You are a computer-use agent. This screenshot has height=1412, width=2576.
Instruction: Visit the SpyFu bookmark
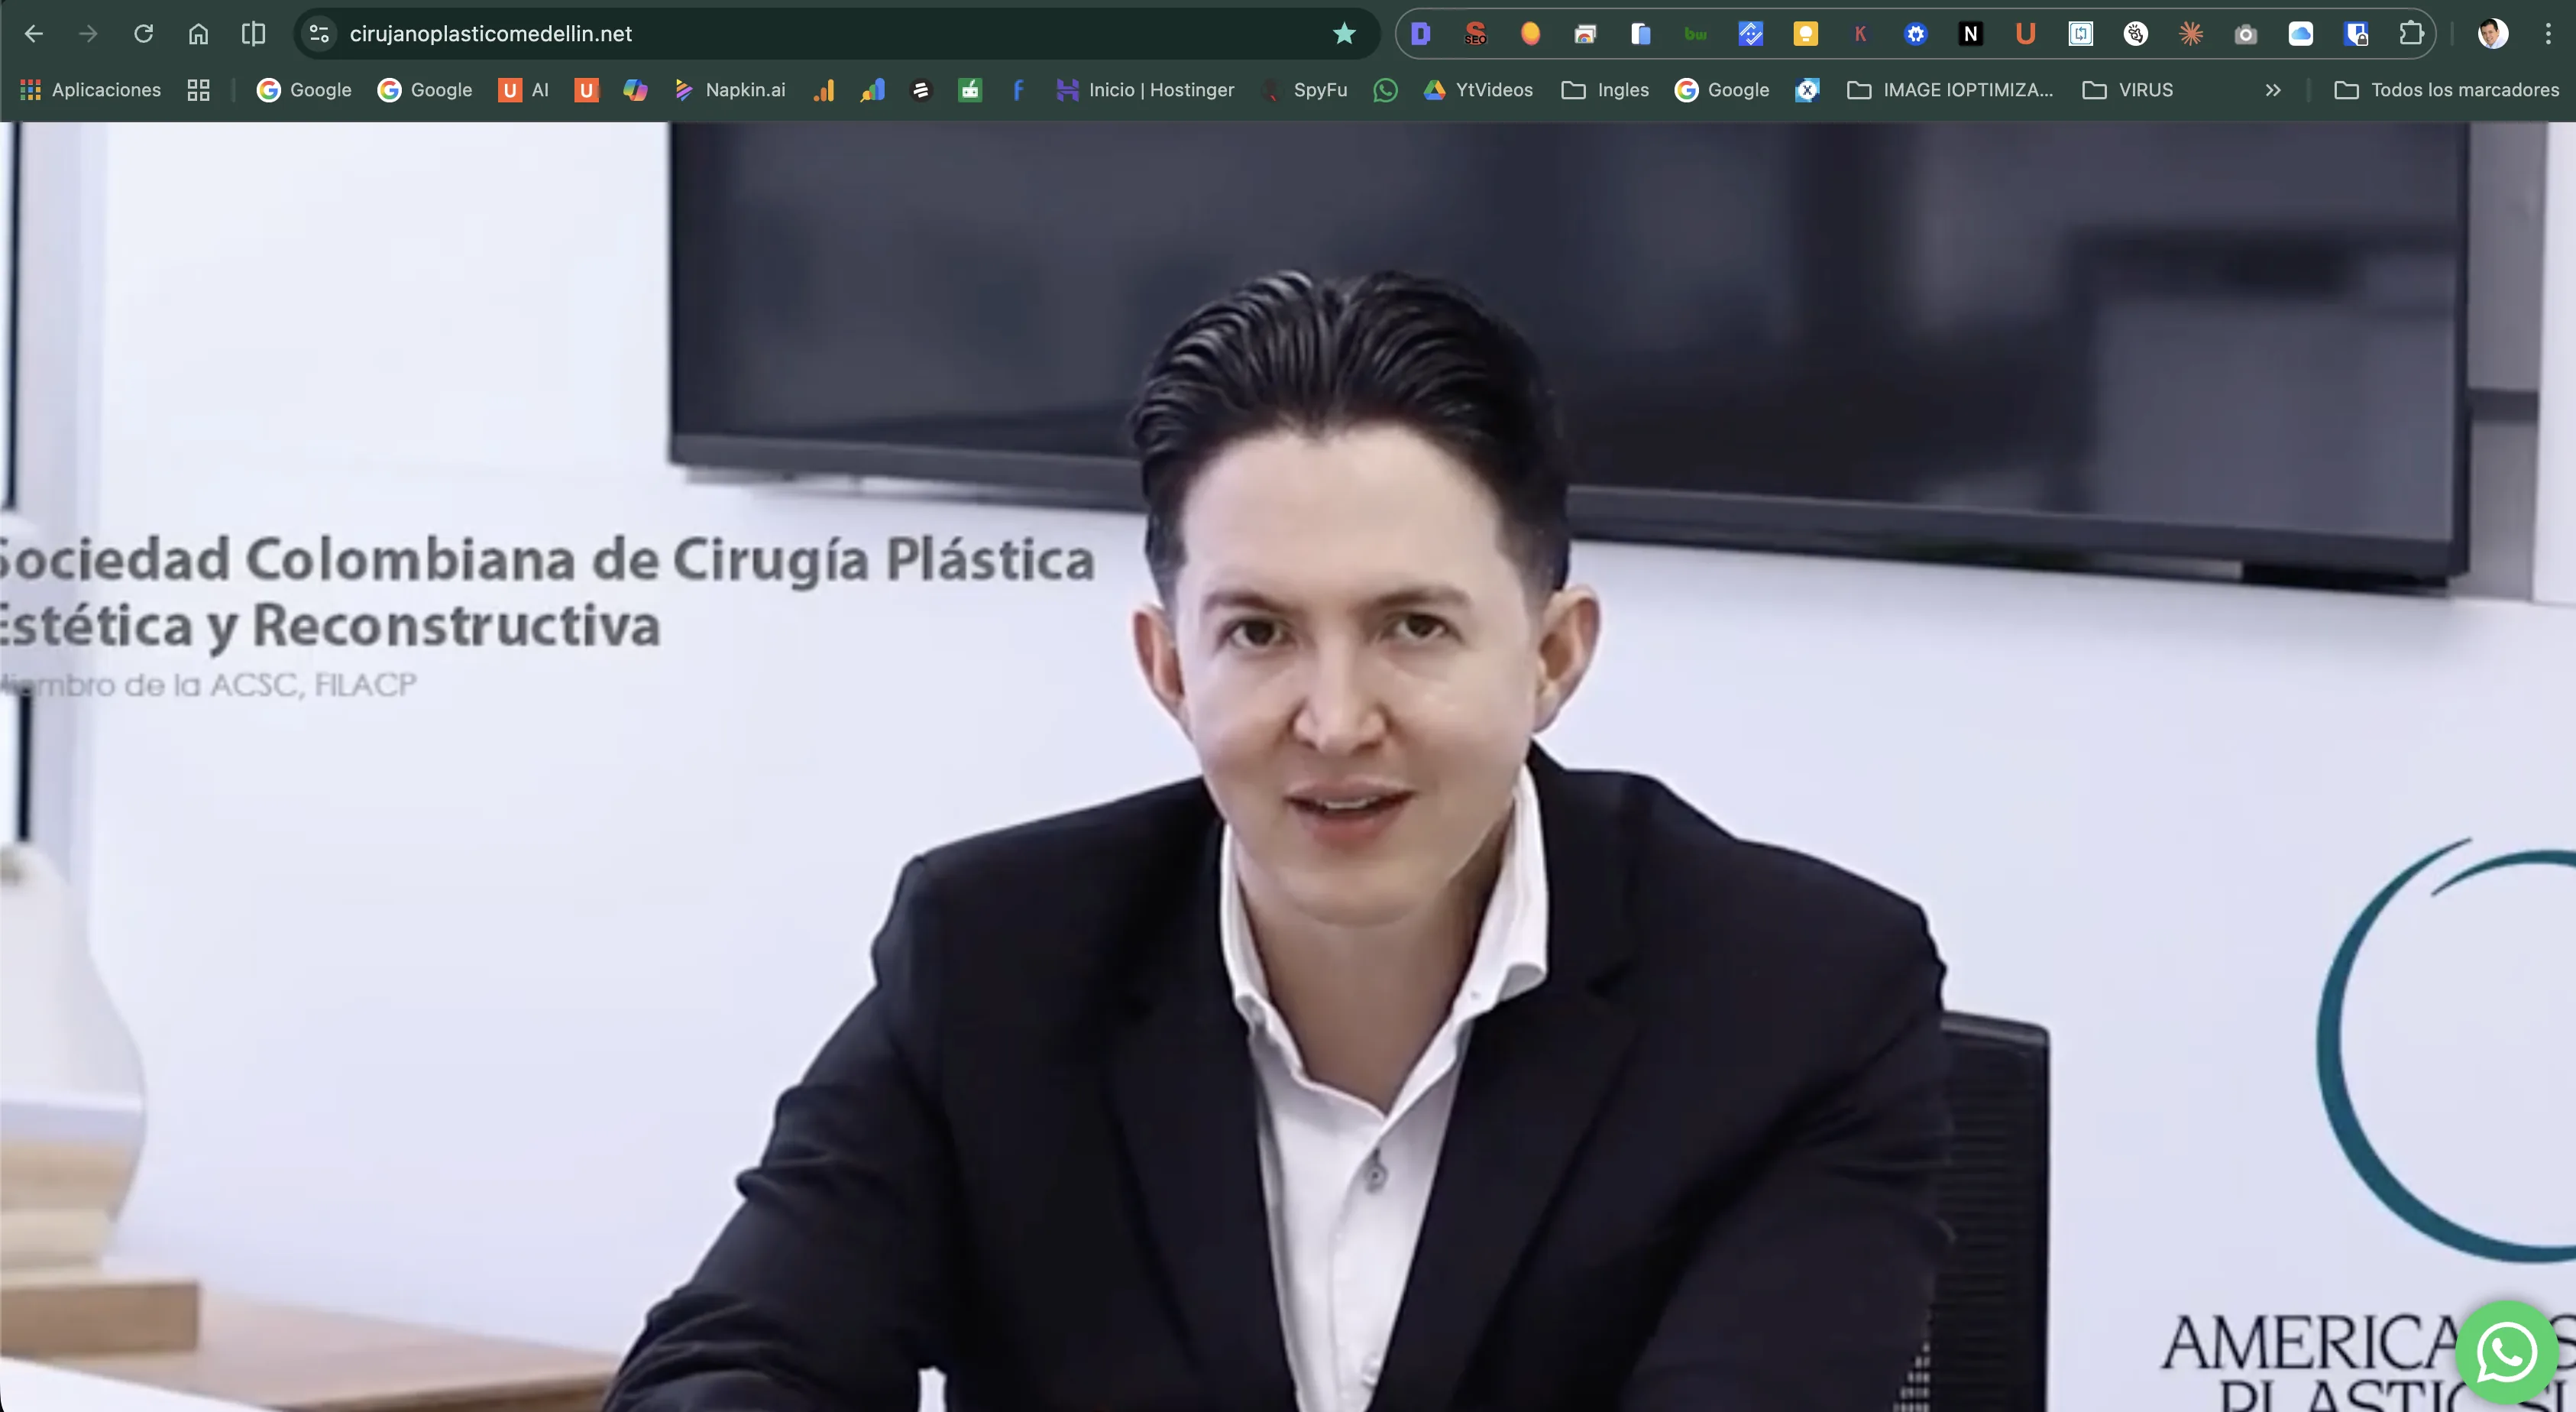(x=1305, y=90)
